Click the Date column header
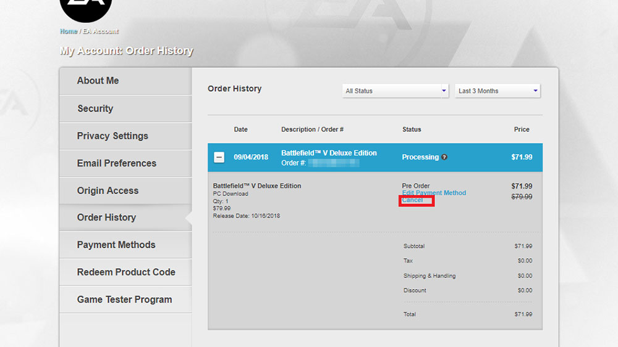618x347 pixels. (x=241, y=129)
